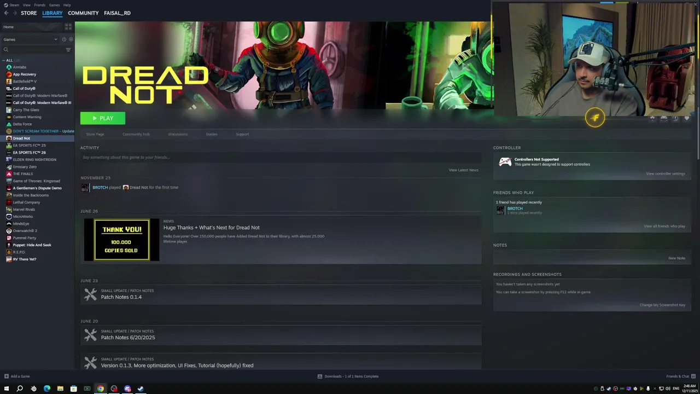Open Friends & Chat
The image size is (700, 394).
coord(680,376)
